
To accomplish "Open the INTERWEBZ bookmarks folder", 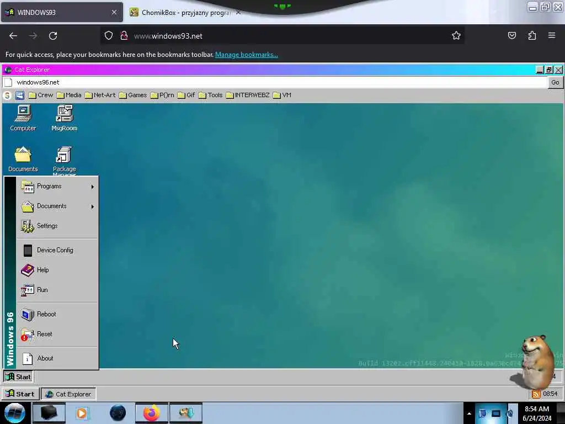I will (248, 95).
